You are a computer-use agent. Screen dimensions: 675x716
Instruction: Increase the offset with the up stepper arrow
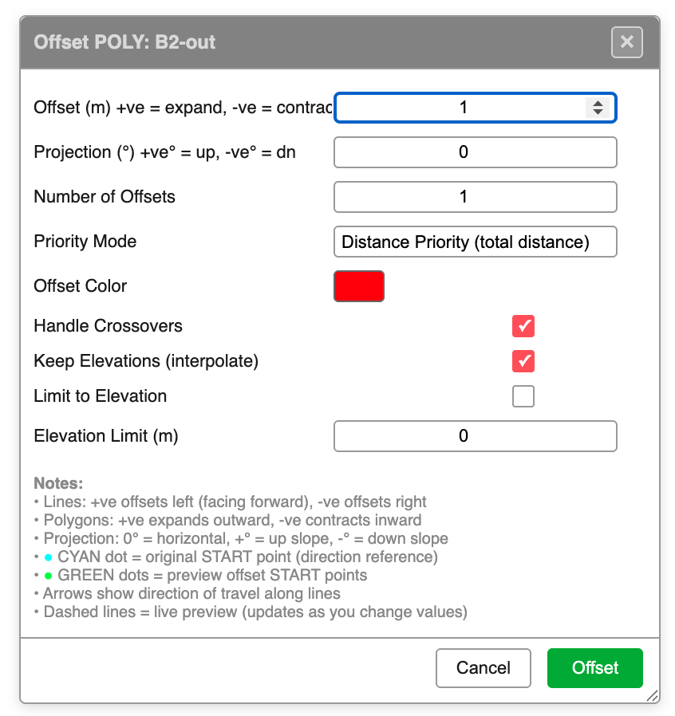point(597,103)
